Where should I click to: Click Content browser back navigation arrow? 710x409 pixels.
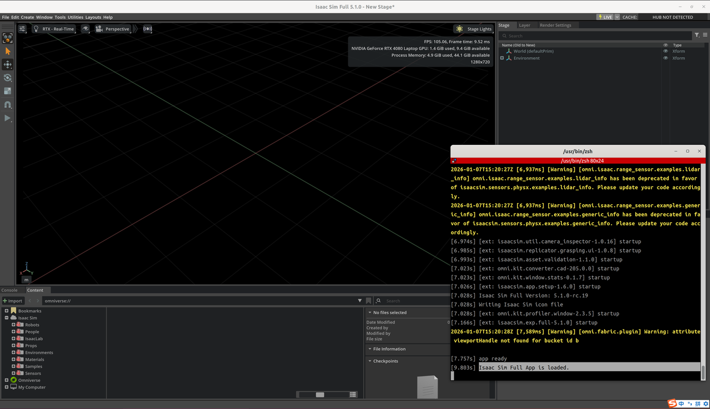30,301
